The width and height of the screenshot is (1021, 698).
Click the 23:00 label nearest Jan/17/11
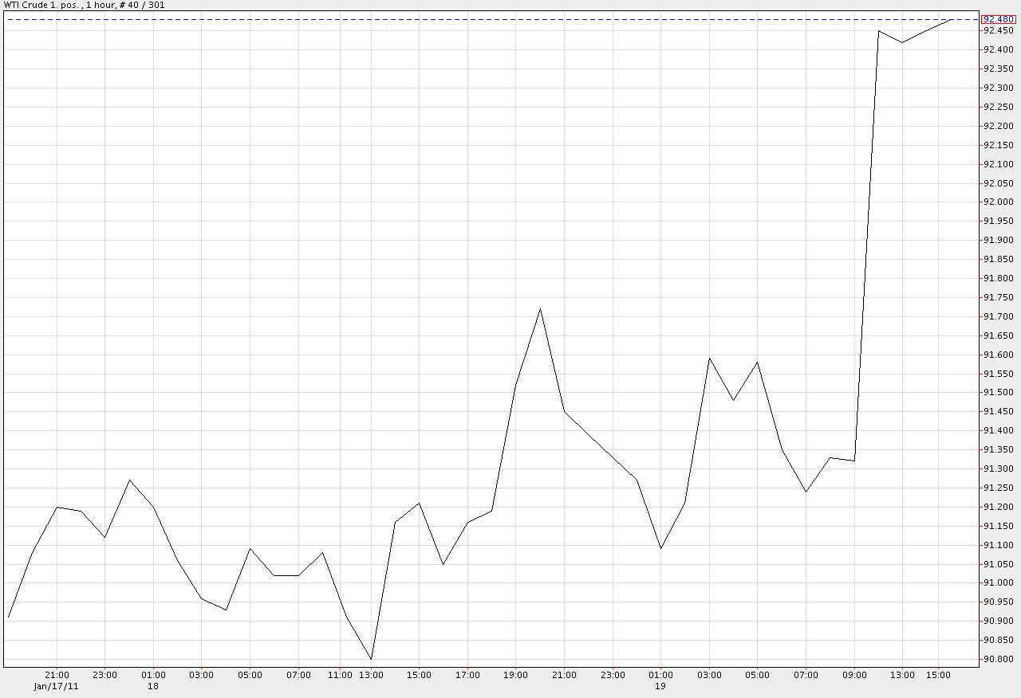104,675
